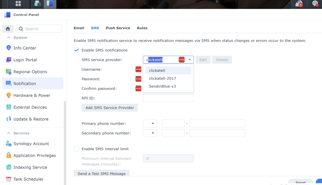Click the sidebar Search field
The height and width of the screenshot is (185, 322).
(39, 29)
